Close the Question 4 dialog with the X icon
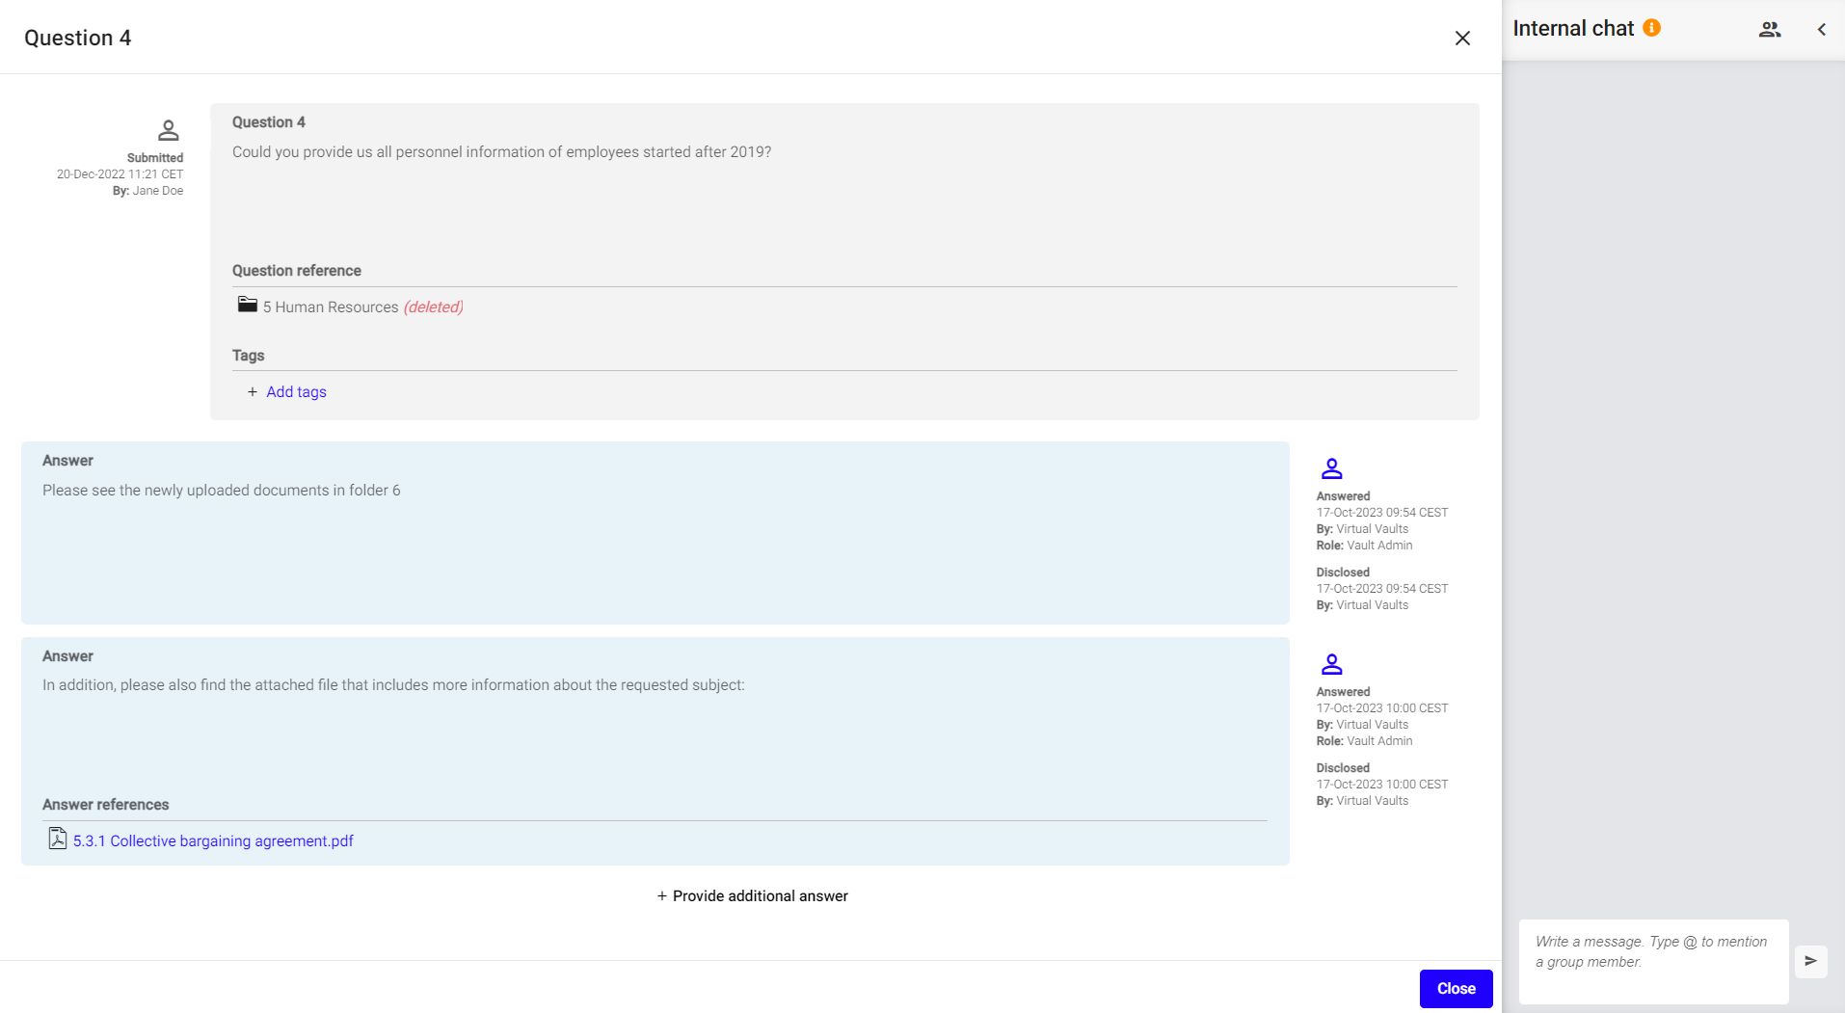Screen dimensions: 1845x1013 click(x=1462, y=38)
